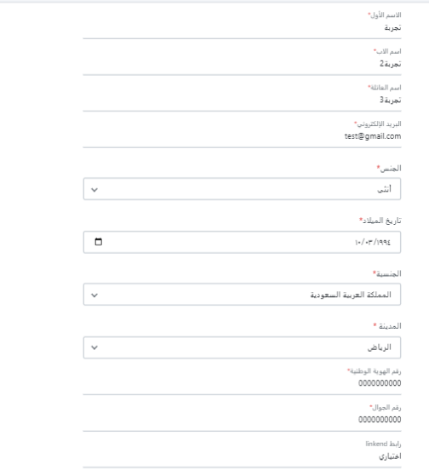
Task: Click the chevron arrow in the المدينة dropdown
Action: (x=94, y=347)
